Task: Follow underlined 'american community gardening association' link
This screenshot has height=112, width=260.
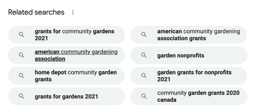Action: [76, 55]
